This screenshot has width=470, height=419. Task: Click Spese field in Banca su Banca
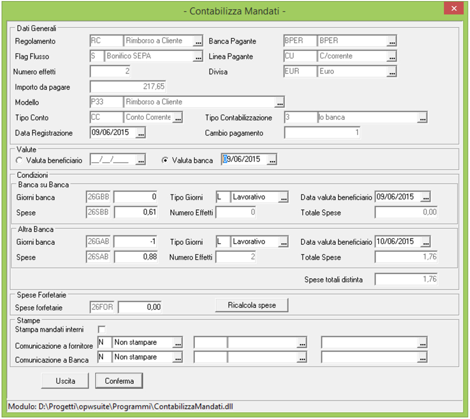point(136,212)
